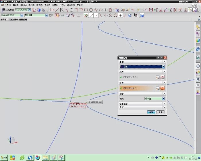Click the start-point select object icon
This screenshot has height=161, width=201.
(x=163, y=77)
